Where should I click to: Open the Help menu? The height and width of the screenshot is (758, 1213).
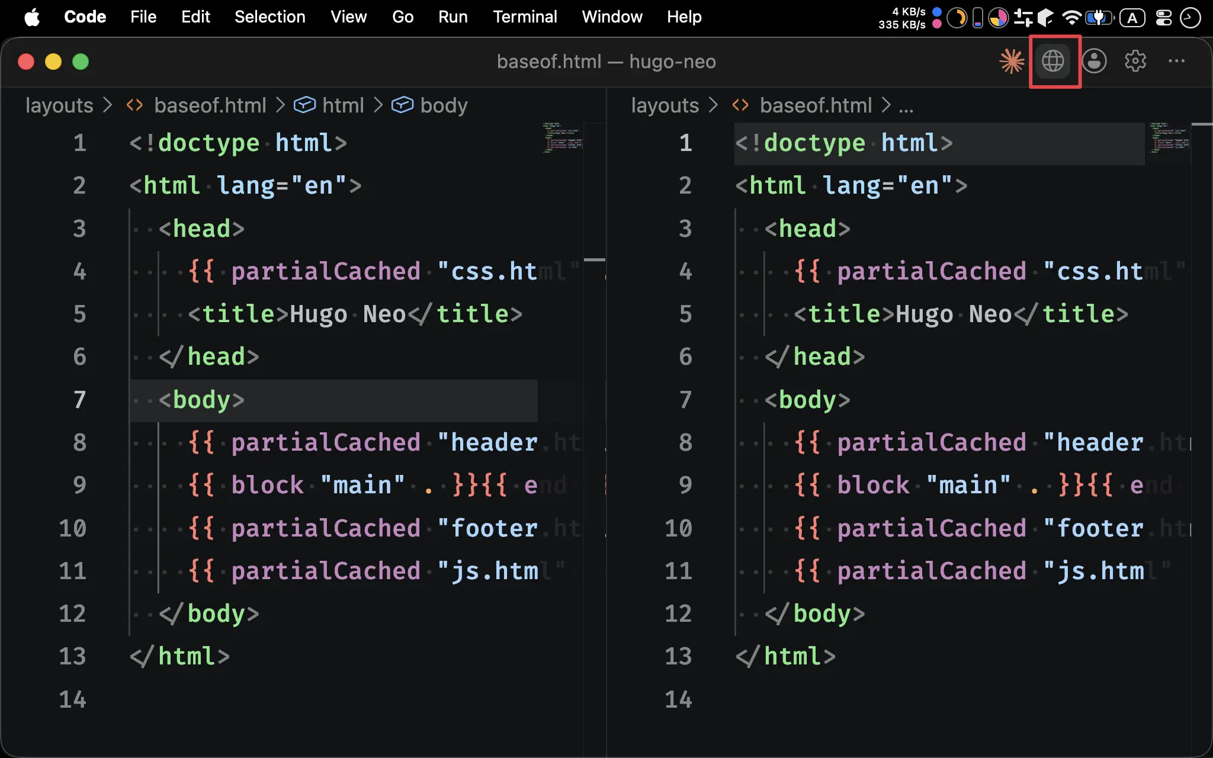[x=684, y=17]
